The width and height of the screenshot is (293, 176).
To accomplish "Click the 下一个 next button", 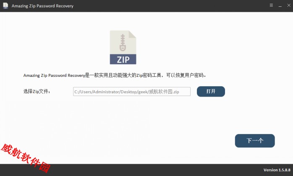I will tap(255, 141).
